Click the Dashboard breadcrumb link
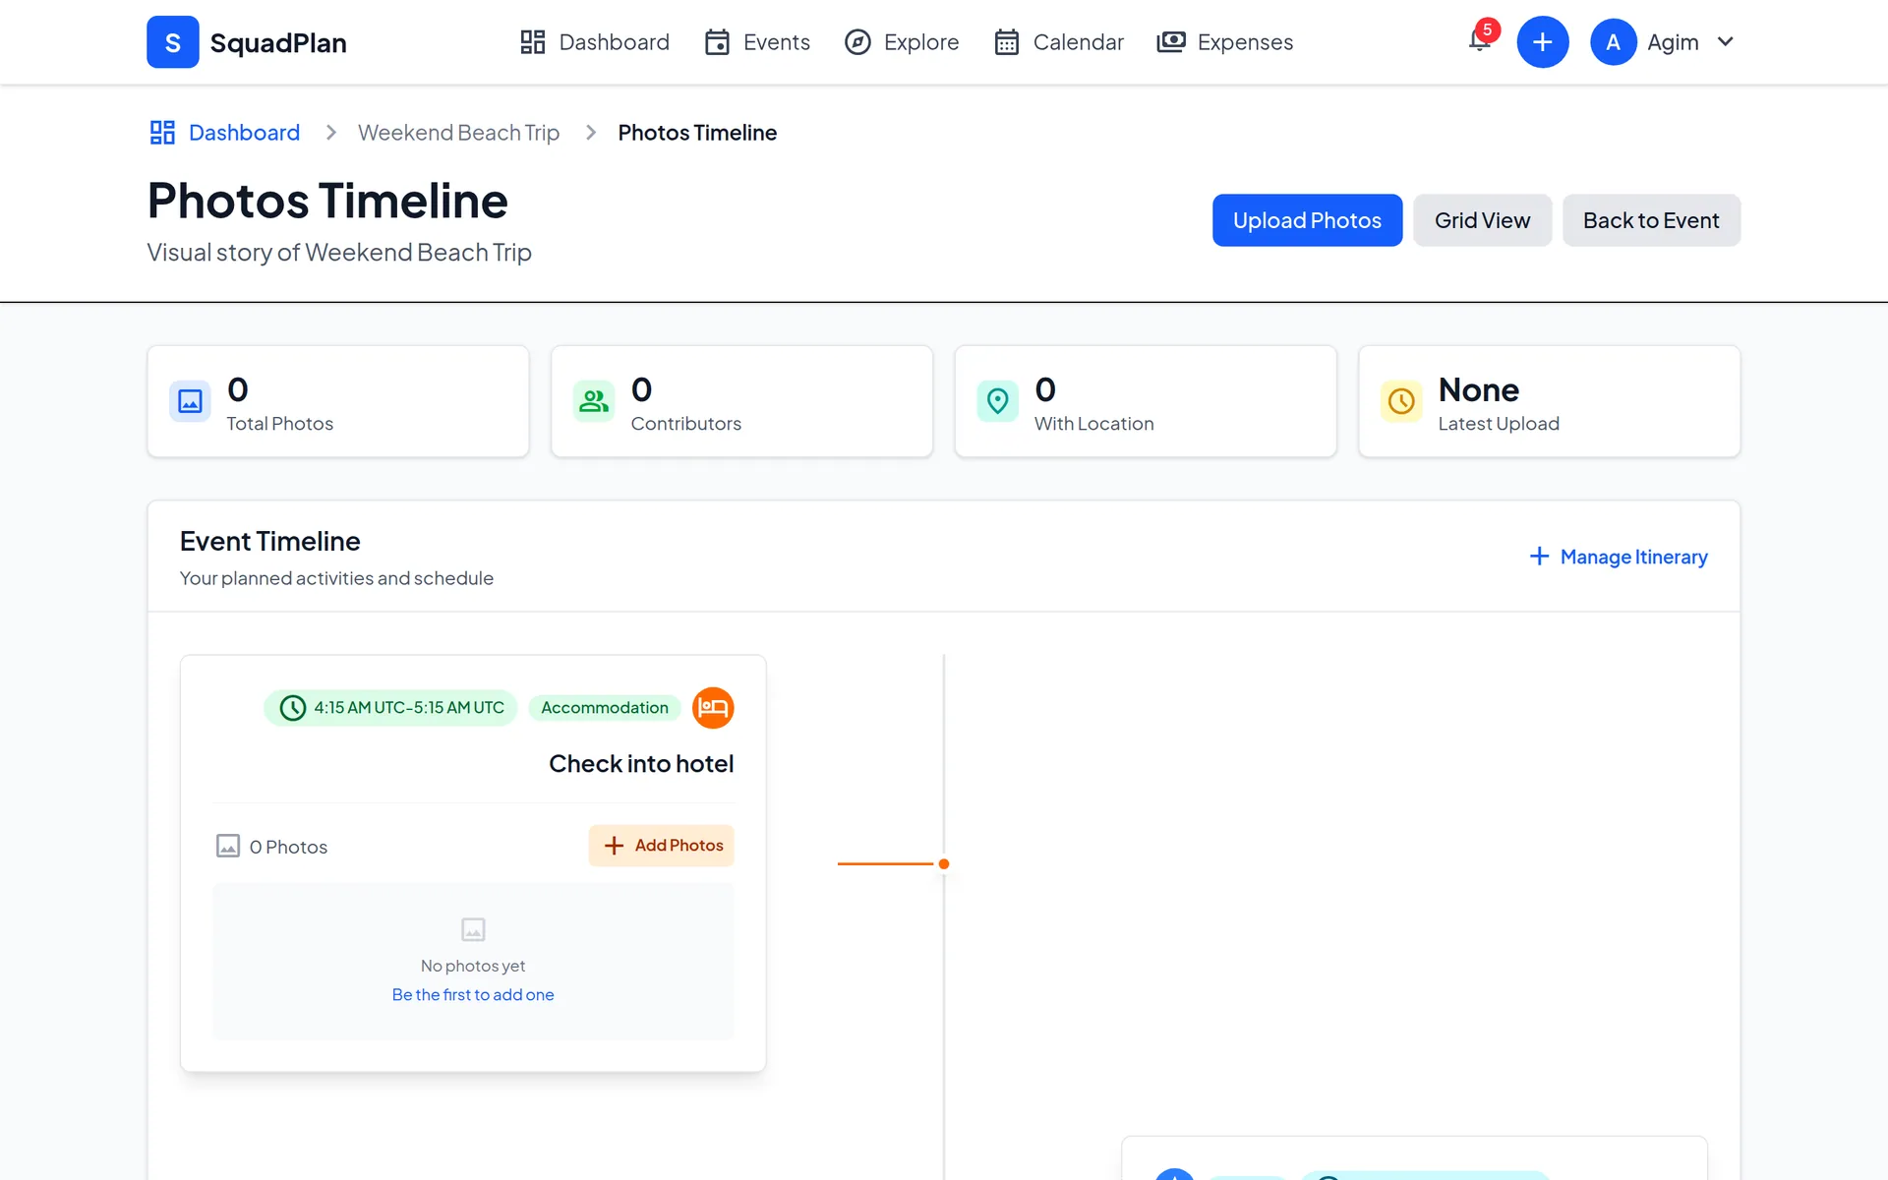 pos(225,133)
